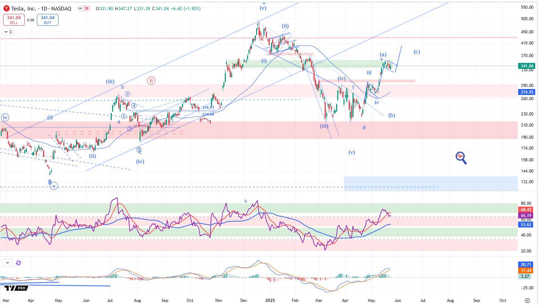
Task: Click the blue magnifier chart icon
Action: tap(461, 158)
